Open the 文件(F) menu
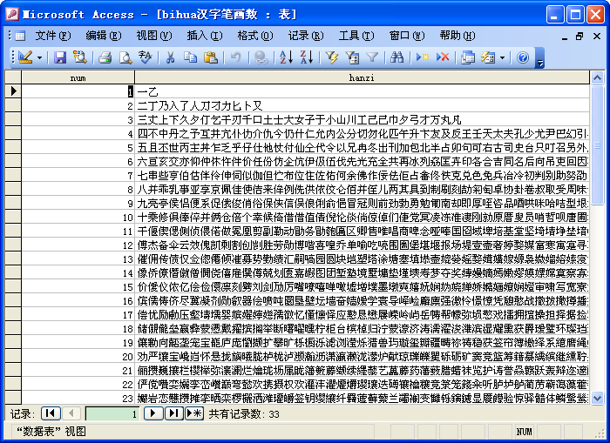 tap(53, 36)
